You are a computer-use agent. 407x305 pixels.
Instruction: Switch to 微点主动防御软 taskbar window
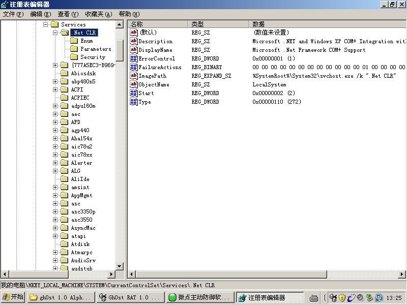coord(200,297)
